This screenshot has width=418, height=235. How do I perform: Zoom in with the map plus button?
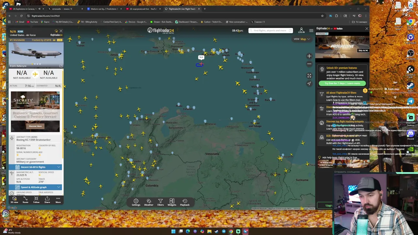tap(309, 56)
